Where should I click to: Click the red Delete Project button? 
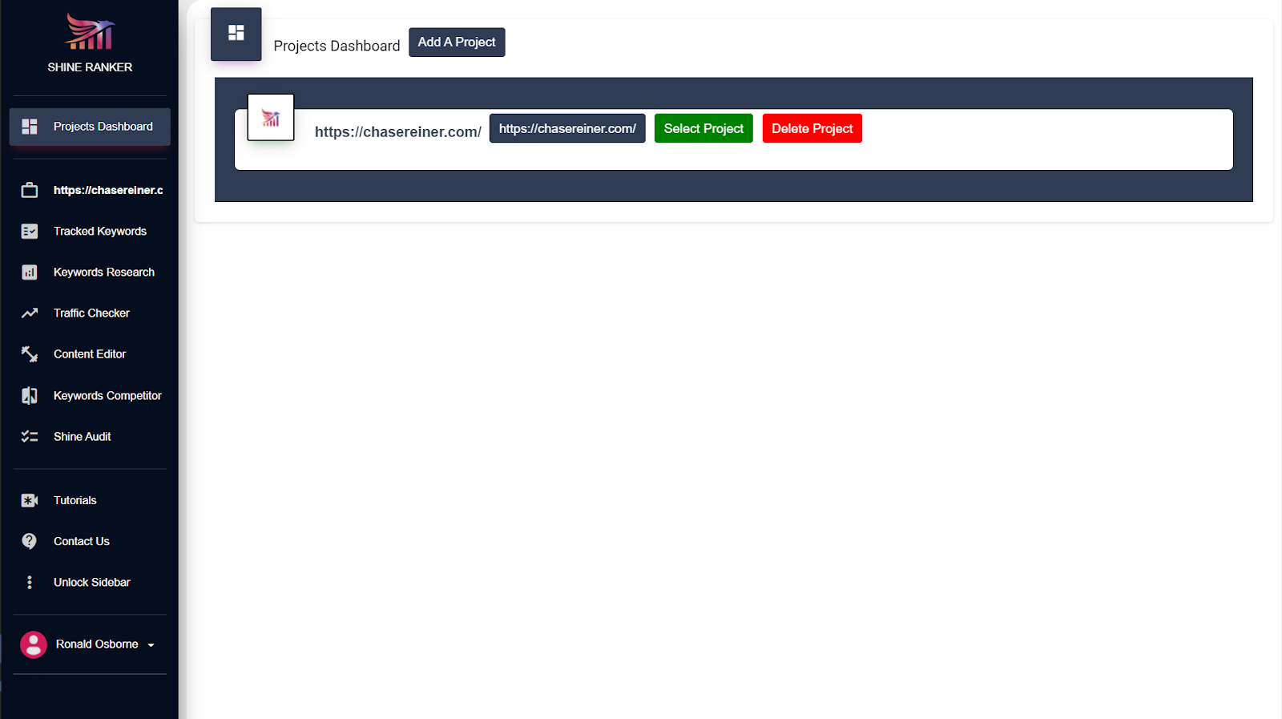coord(812,128)
